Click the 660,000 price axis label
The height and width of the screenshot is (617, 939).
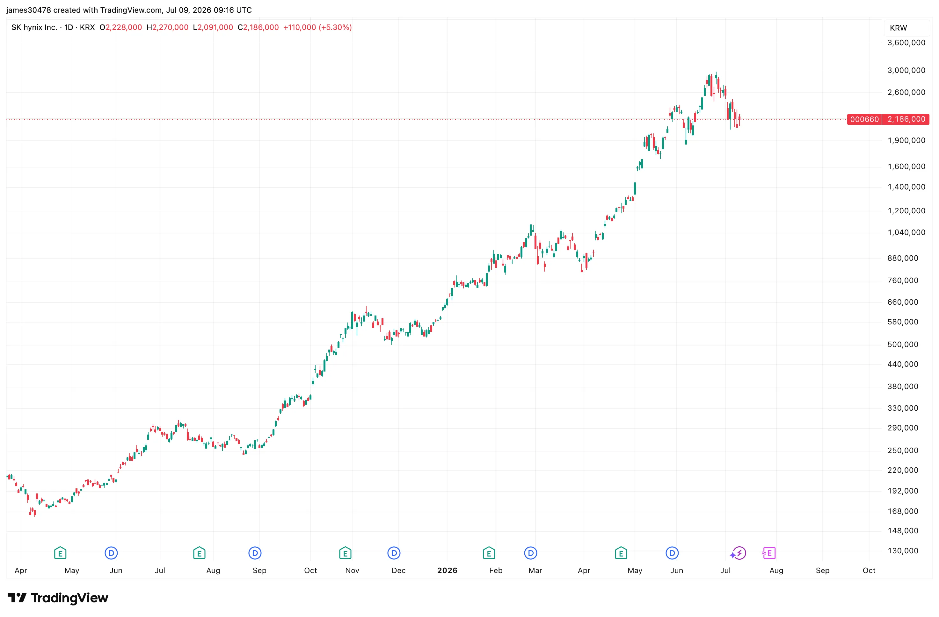[x=903, y=302]
